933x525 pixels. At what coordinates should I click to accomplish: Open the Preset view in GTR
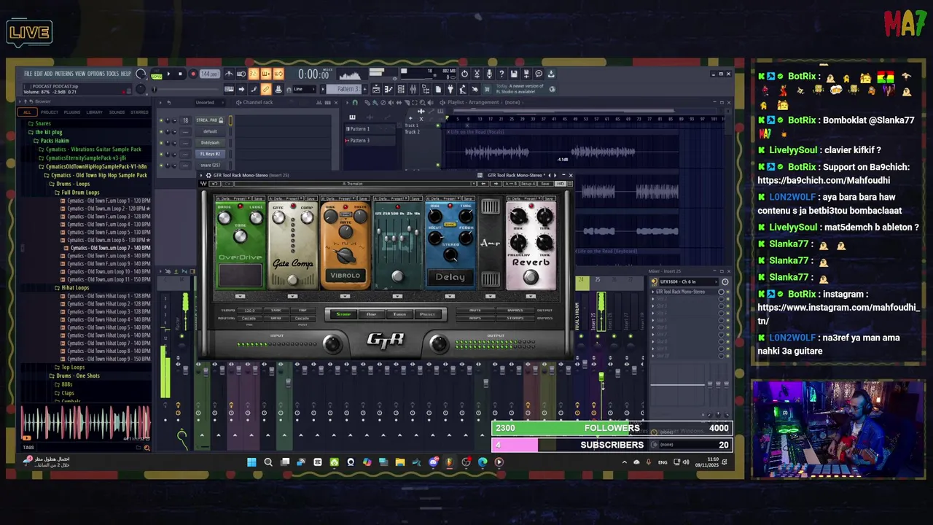coord(427,314)
